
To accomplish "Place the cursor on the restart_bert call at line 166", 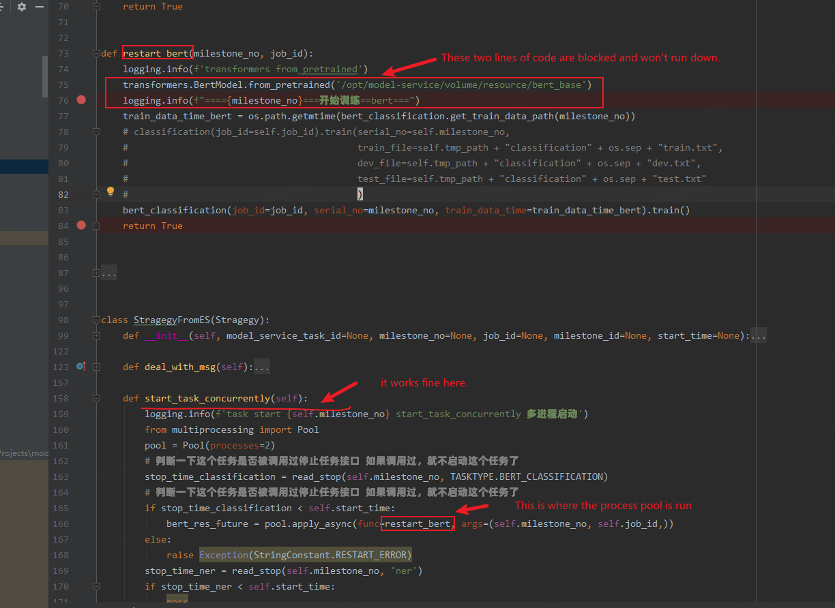I will pos(417,523).
